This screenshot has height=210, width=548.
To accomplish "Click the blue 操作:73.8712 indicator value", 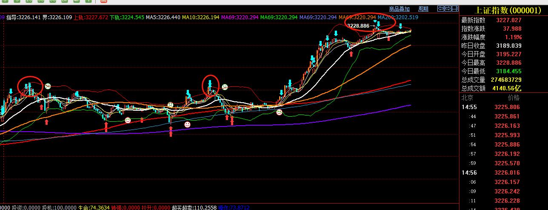I will coord(234,207).
